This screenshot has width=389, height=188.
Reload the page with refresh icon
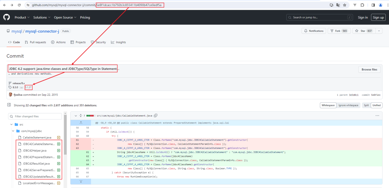click(19, 5)
